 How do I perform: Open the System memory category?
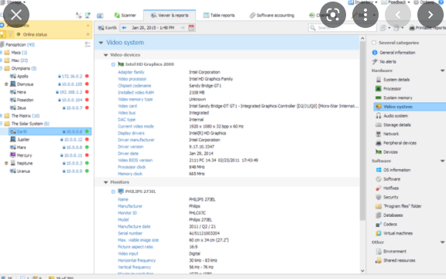tap(394, 98)
